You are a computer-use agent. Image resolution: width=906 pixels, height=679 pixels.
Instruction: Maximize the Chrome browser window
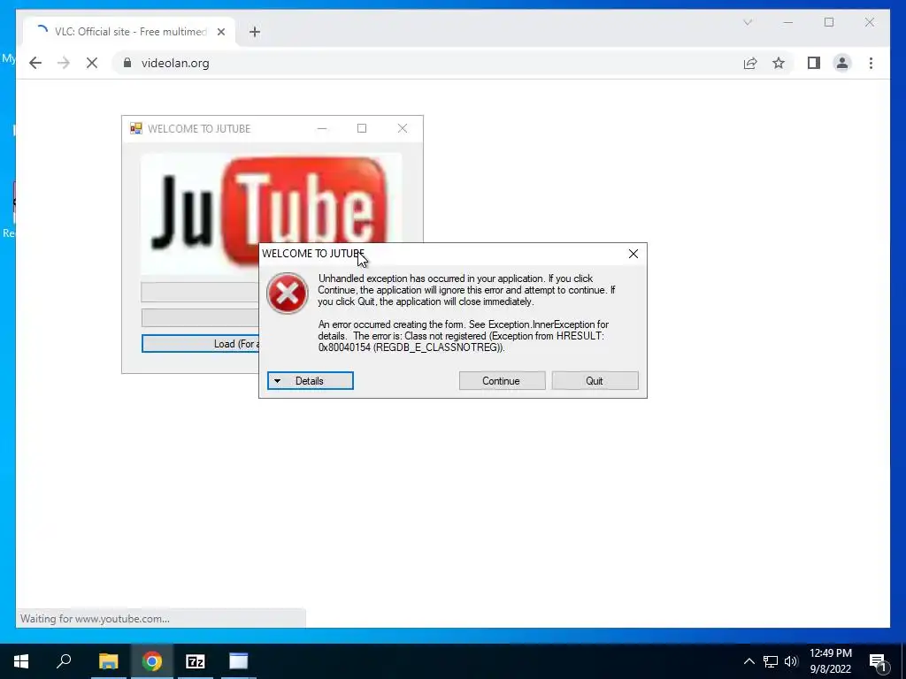click(x=829, y=22)
